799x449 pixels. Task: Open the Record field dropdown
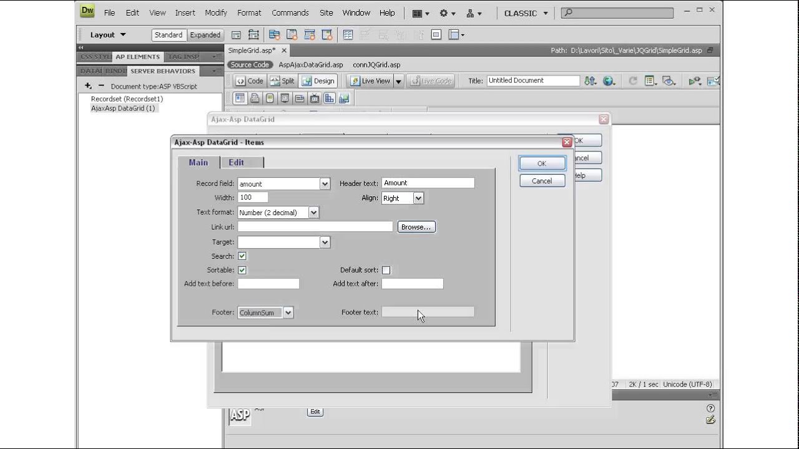tap(325, 184)
